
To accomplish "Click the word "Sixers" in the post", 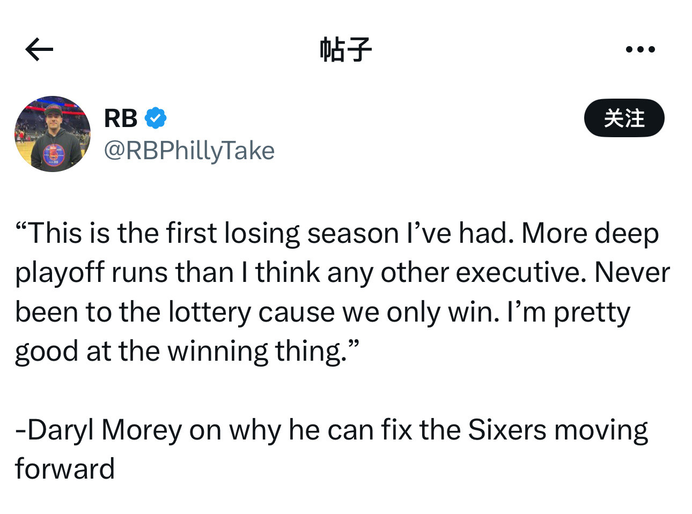I will 506,430.
